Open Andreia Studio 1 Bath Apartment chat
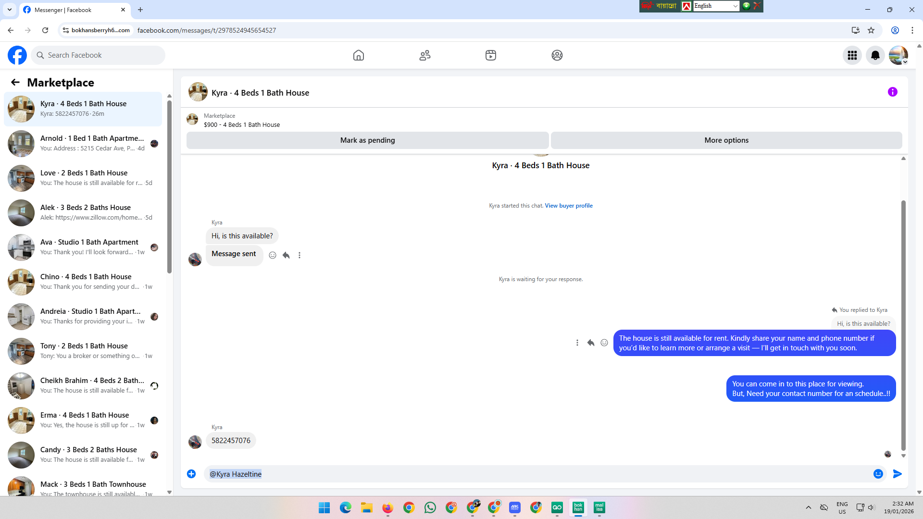The width and height of the screenshot is (923, 519). tap(83, 317)
